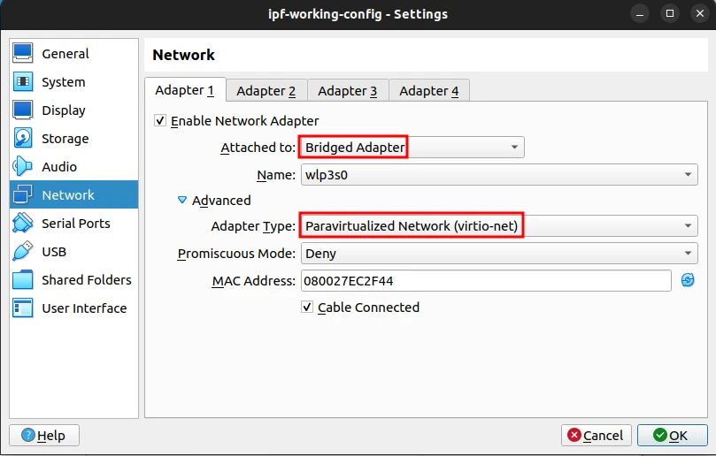
Task: Select the USB settings icon
Action: [x=24, y=252]
